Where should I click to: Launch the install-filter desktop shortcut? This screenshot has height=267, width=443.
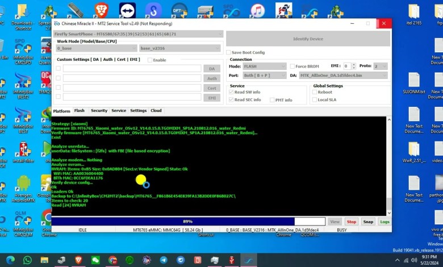pyautogui.click(x=23, y=153)
